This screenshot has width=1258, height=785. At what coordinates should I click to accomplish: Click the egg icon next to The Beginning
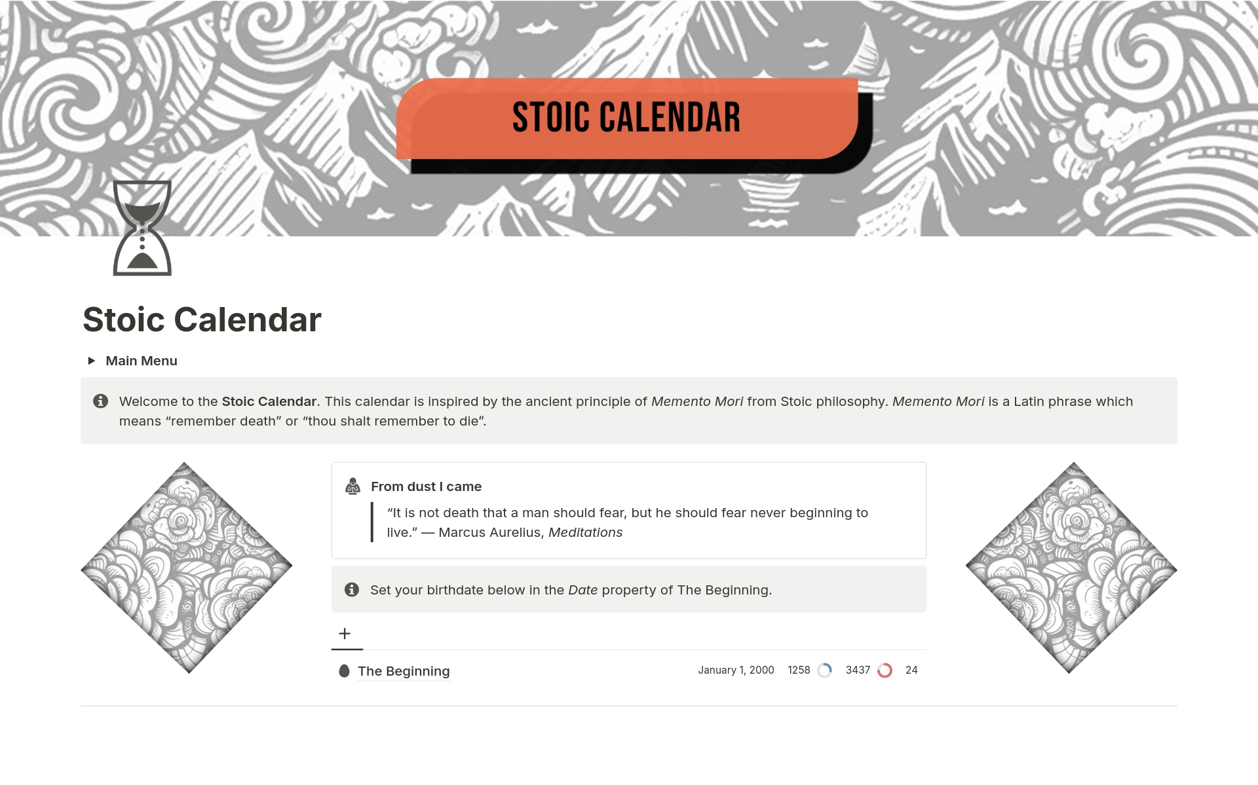[x=344, y=670]
